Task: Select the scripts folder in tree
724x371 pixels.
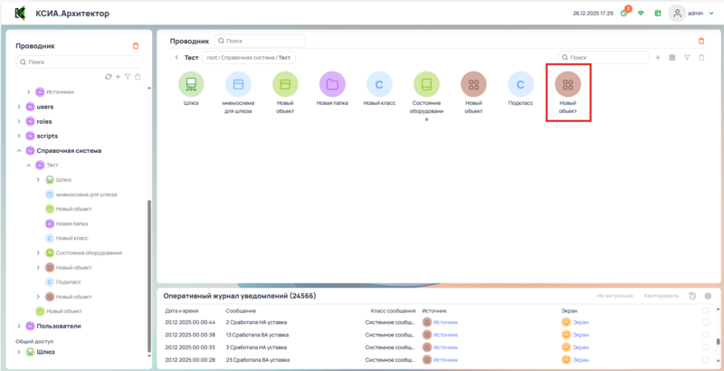Action: (45, 136)
